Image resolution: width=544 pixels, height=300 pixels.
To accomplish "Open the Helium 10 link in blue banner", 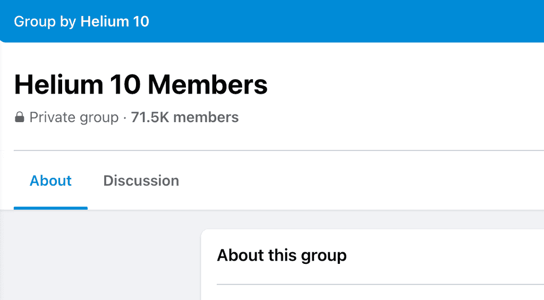I will [x=115, y=21].
